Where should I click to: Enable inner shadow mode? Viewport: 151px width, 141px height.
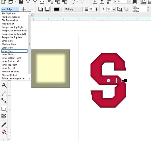tap(48, 9)
